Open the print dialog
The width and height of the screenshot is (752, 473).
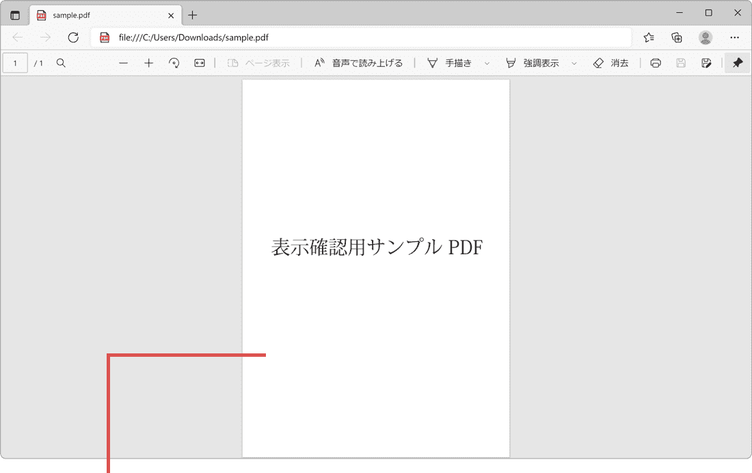[655, 63]
